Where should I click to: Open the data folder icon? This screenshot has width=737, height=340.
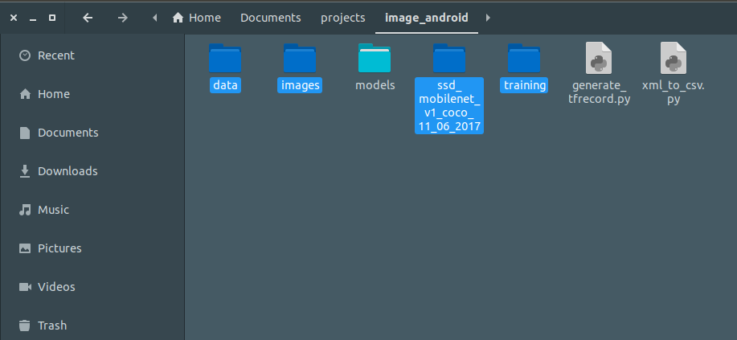point(225,59)
